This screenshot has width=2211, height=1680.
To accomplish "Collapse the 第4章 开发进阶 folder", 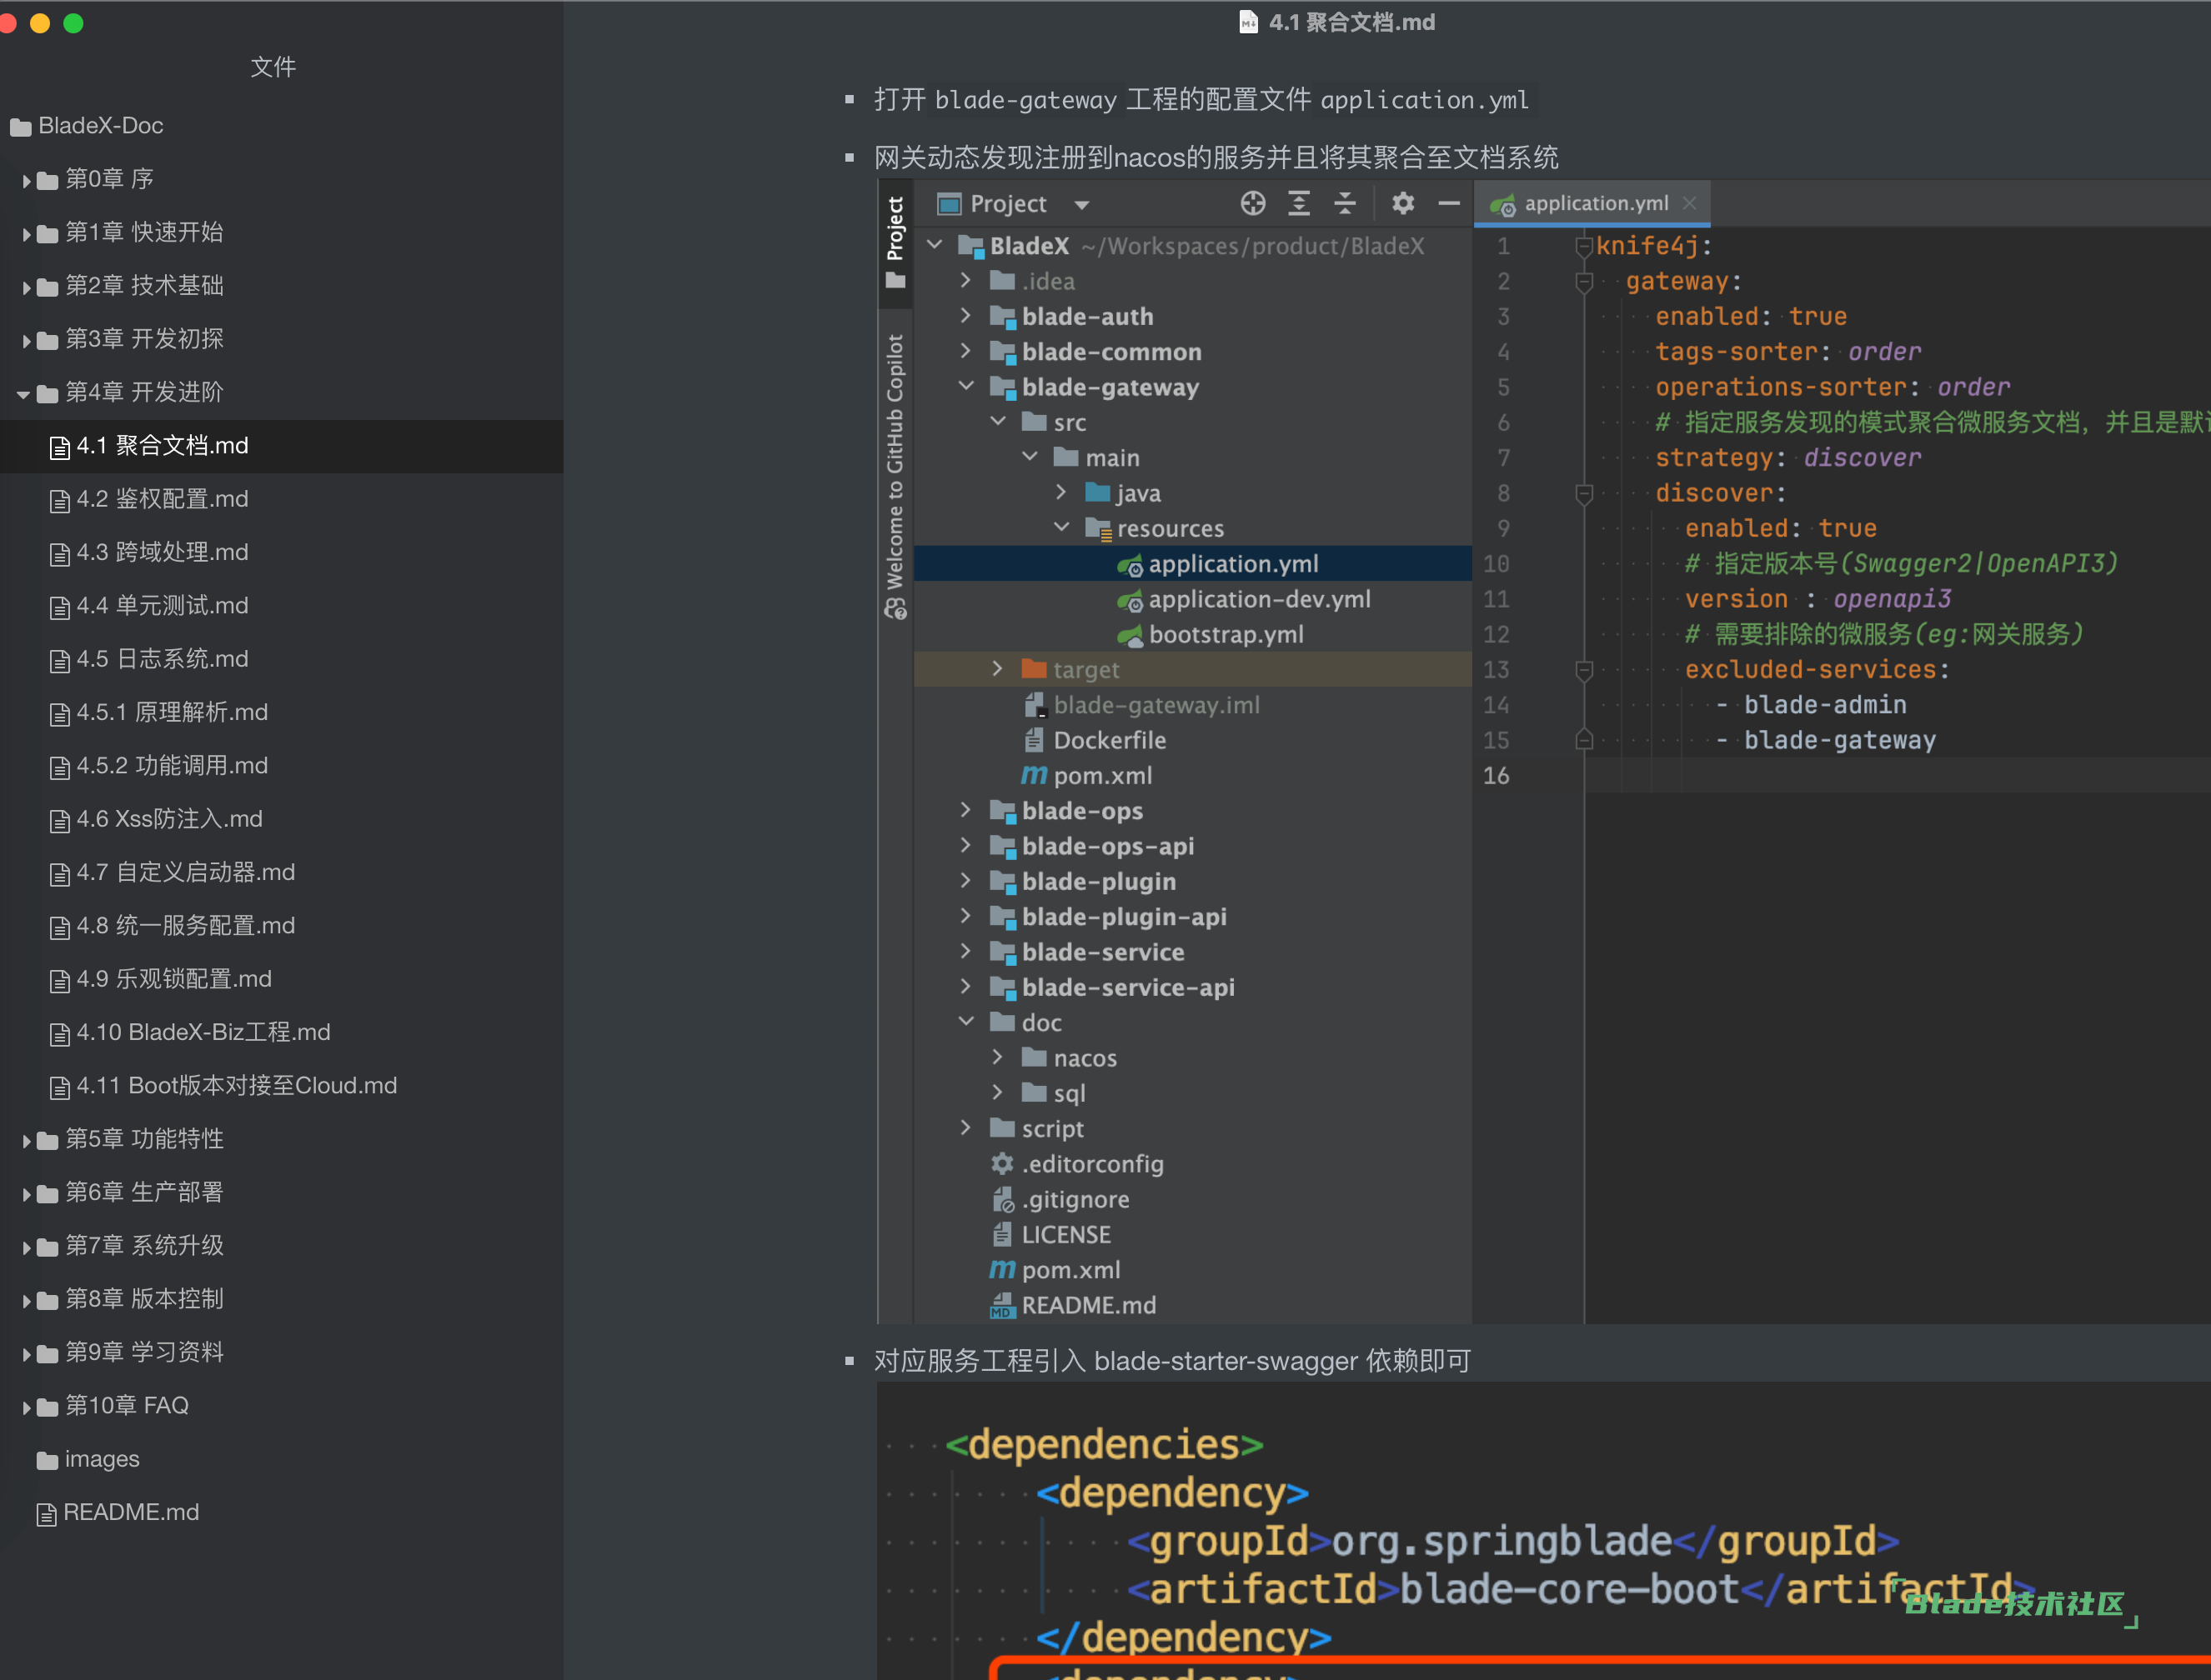I will pos(23,394).
